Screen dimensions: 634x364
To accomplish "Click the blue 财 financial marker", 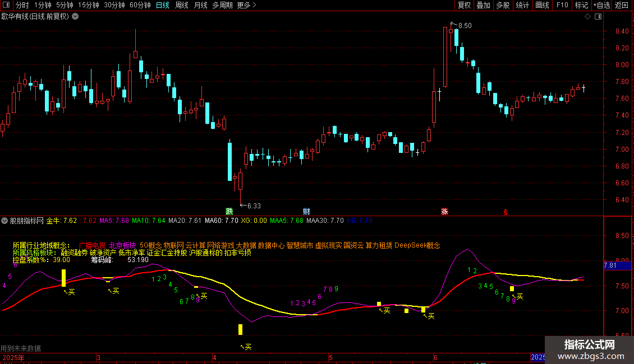I will pyautogui.click(x=306, y=212).
